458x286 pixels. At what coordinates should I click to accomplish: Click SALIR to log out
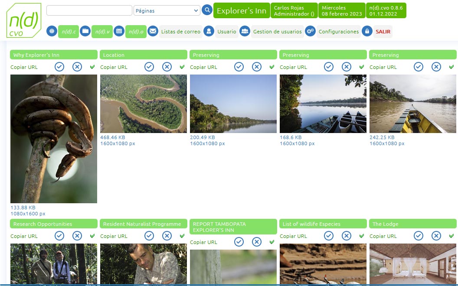pos(383,32)
